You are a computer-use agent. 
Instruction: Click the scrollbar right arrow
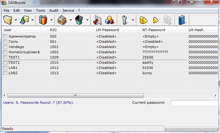point(215,95)
